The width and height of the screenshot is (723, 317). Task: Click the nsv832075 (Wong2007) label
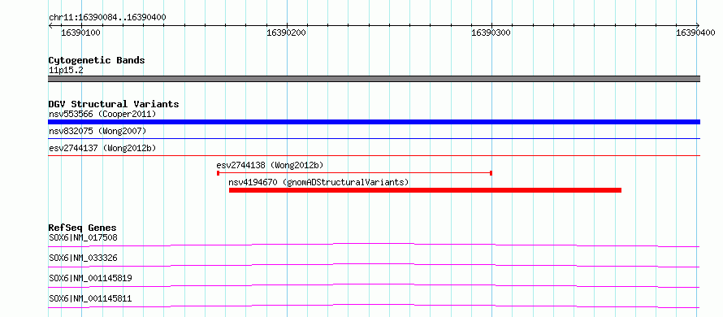97,131
